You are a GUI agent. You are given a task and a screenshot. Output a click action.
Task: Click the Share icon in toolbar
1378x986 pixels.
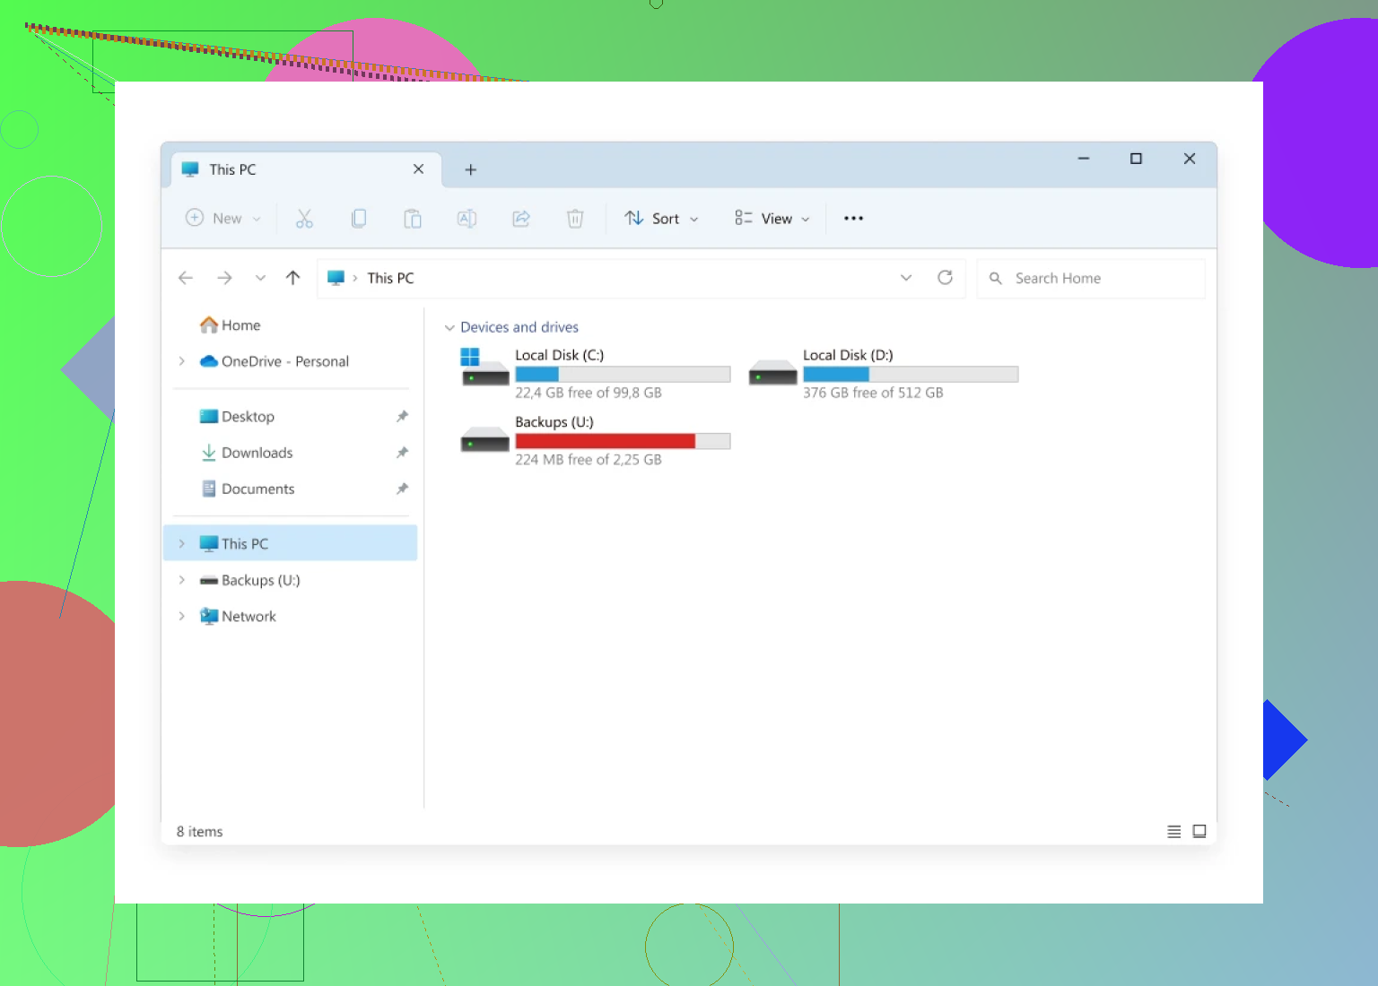click(x=521, y=219)
